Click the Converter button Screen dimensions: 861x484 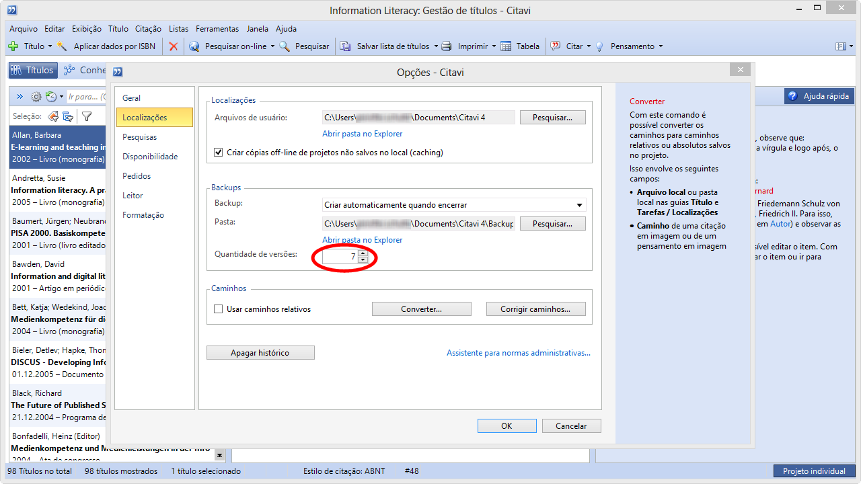tap(422, 309)
